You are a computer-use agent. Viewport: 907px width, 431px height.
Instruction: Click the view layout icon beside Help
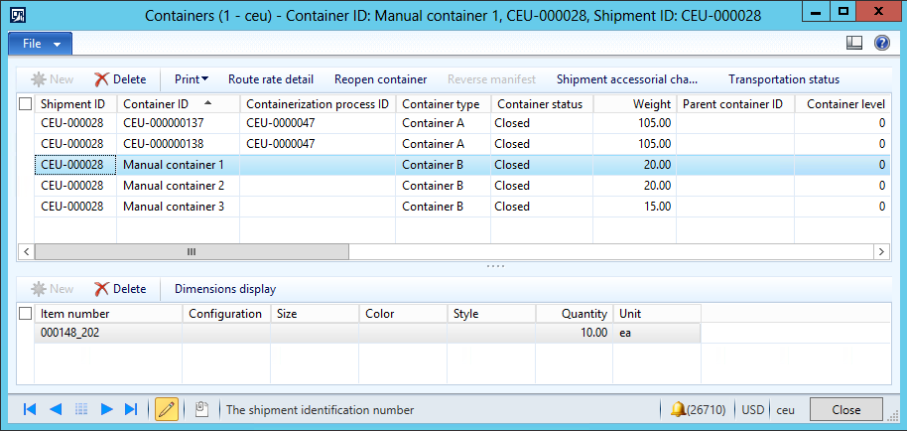[854, 44]
